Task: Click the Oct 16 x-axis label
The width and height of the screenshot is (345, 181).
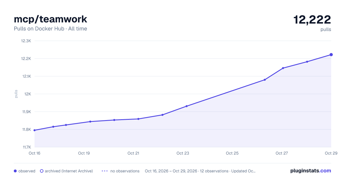Action: coord(34,153)
